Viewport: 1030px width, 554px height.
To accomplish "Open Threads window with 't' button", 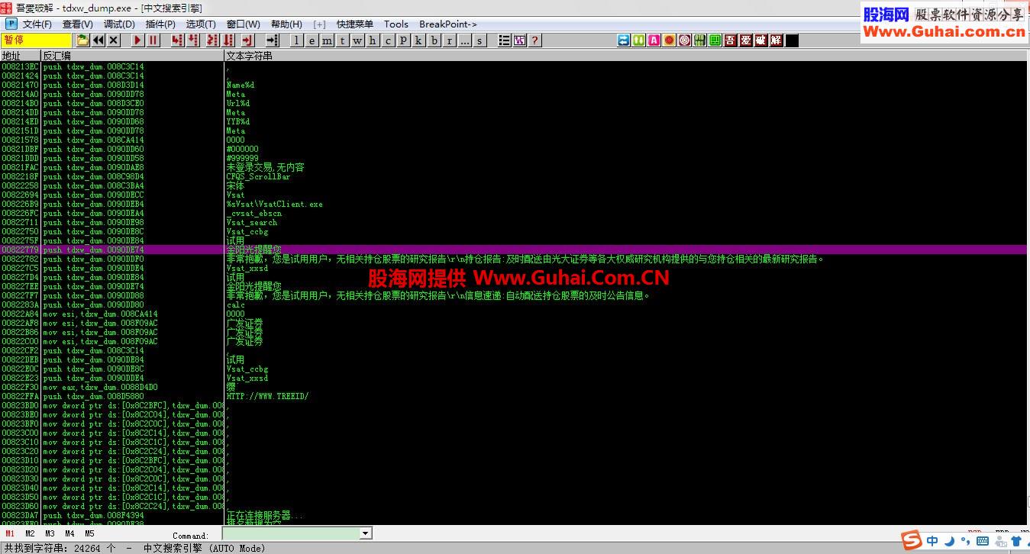I will tap(342, 40).
